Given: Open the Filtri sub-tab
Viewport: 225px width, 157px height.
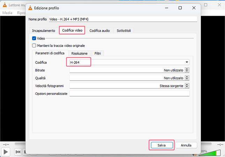Looking at the screenshot, I should tap(98, 53).
